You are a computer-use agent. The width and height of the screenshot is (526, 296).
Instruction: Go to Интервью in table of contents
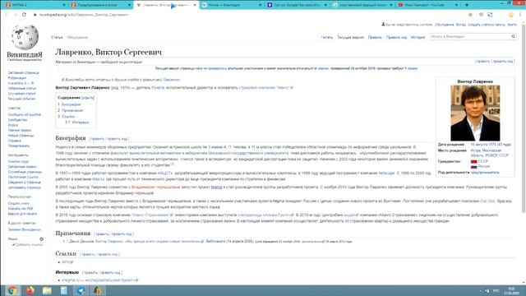(x=81, y=123)
